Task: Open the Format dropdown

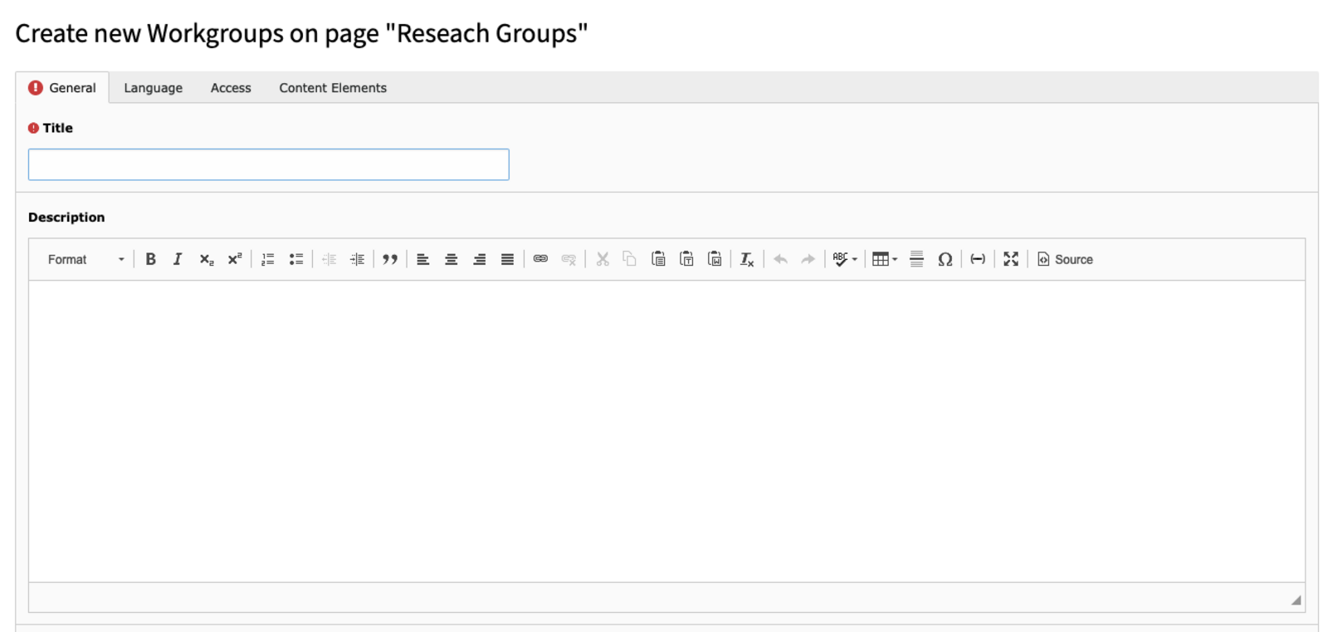Action: [85, 259]
